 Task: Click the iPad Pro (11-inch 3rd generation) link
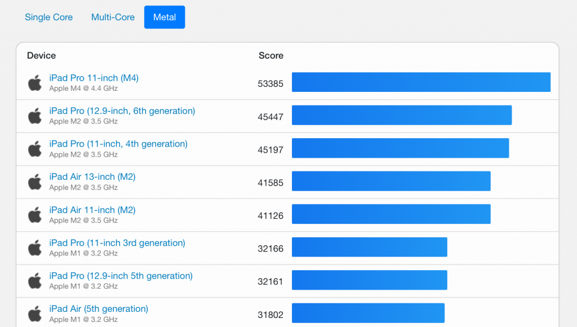117,243
